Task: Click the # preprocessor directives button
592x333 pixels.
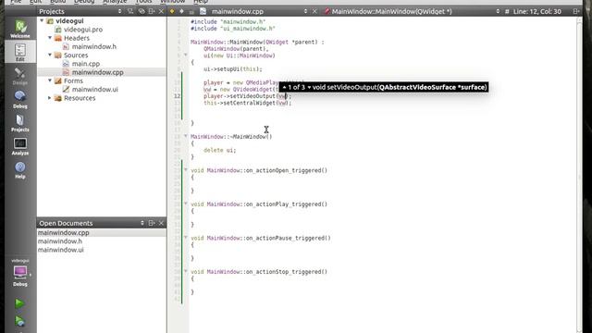Action: click(x=507, y=11)
